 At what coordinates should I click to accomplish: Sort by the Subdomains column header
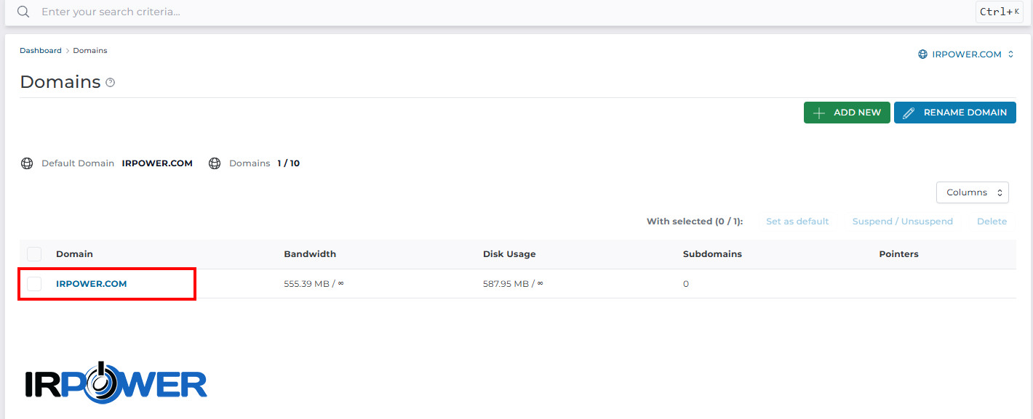[712, 254]
